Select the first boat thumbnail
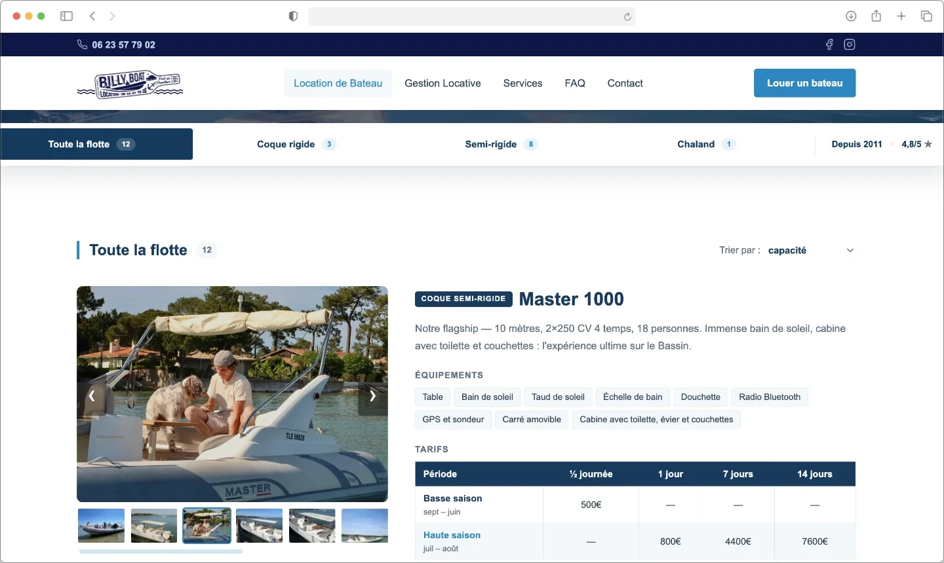 tap(101, 526)
